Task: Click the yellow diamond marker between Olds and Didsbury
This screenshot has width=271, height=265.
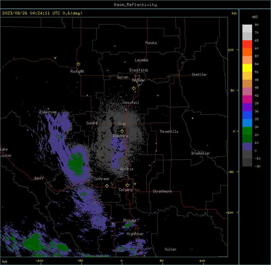Action: pos(122,131)
